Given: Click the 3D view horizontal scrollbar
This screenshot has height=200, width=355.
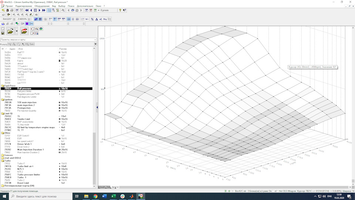Looking at the screenshot, I should (233, 187).
